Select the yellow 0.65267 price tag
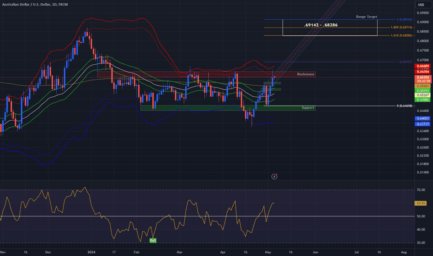This screenshot has height=256, width=433. tap(422, 95)
